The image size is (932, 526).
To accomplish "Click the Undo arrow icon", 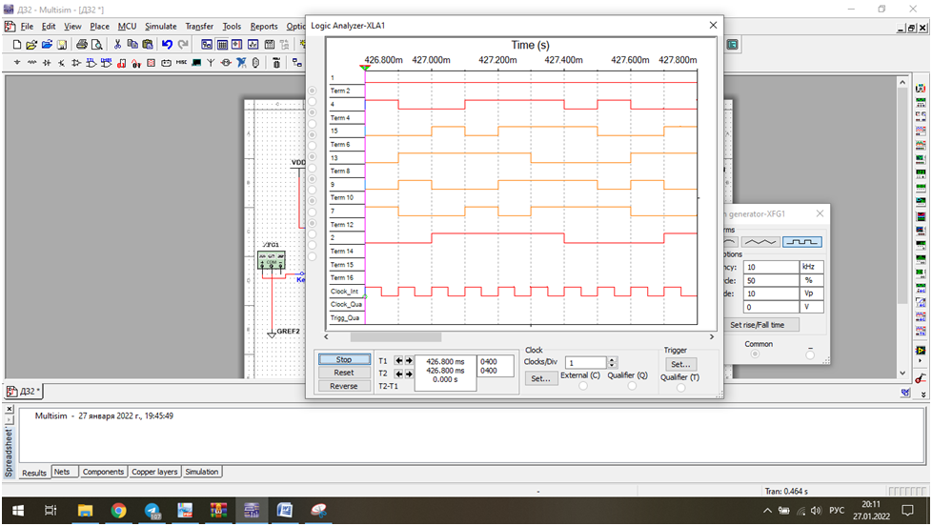I will tap(168, 45).
